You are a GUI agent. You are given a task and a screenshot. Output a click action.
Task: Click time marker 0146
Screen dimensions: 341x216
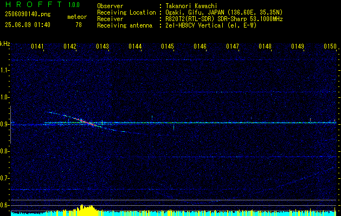(x=200, y=46)
